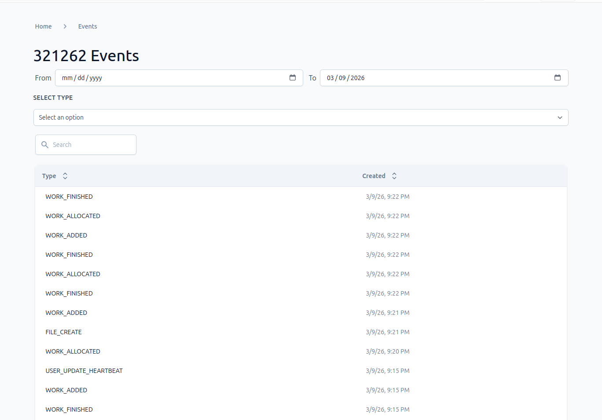Click the magnifier icon in Search box
The height and width of the screenshot is (420, 602).
coord(45,145)
